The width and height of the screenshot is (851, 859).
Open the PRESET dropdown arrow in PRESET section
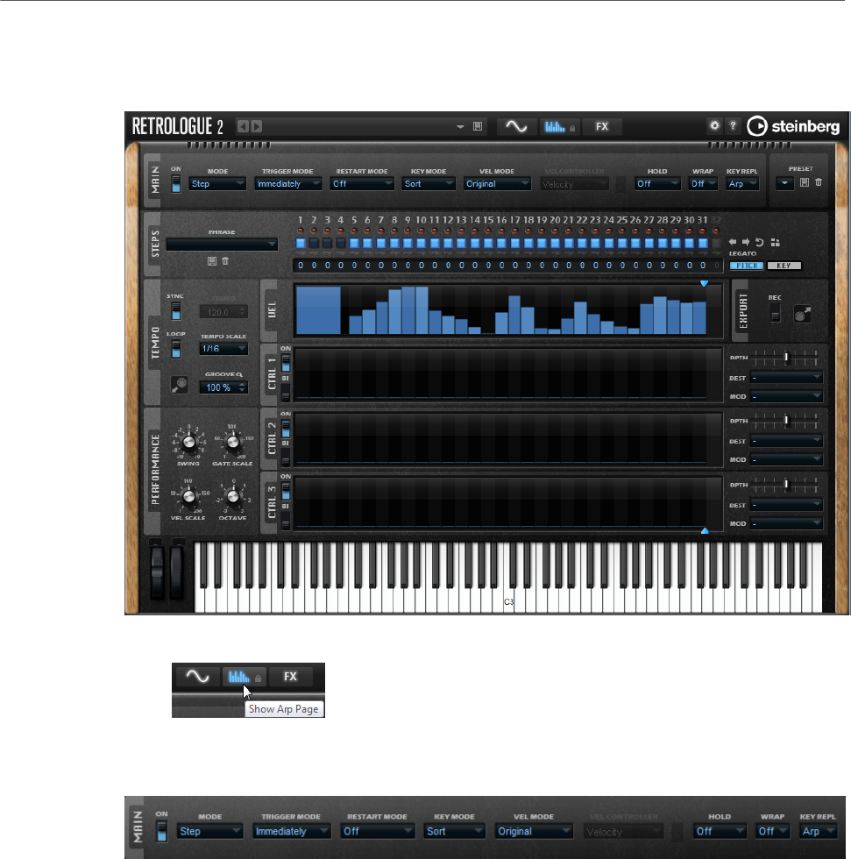784,183
